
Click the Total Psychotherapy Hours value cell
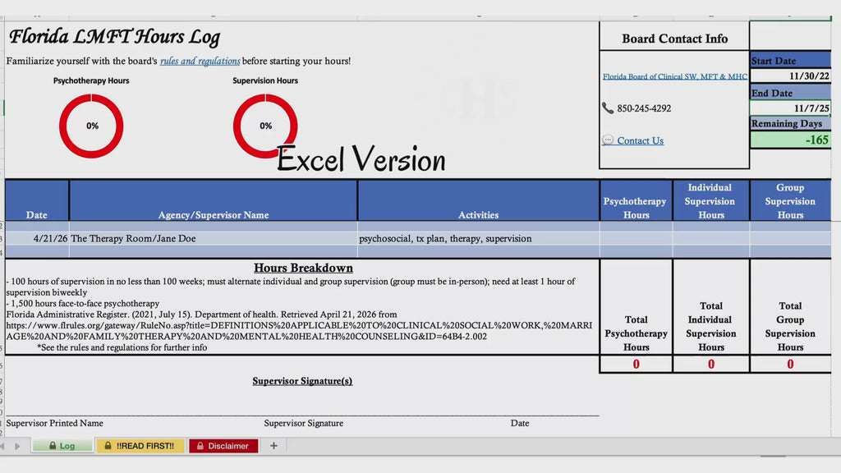(636, 365)
